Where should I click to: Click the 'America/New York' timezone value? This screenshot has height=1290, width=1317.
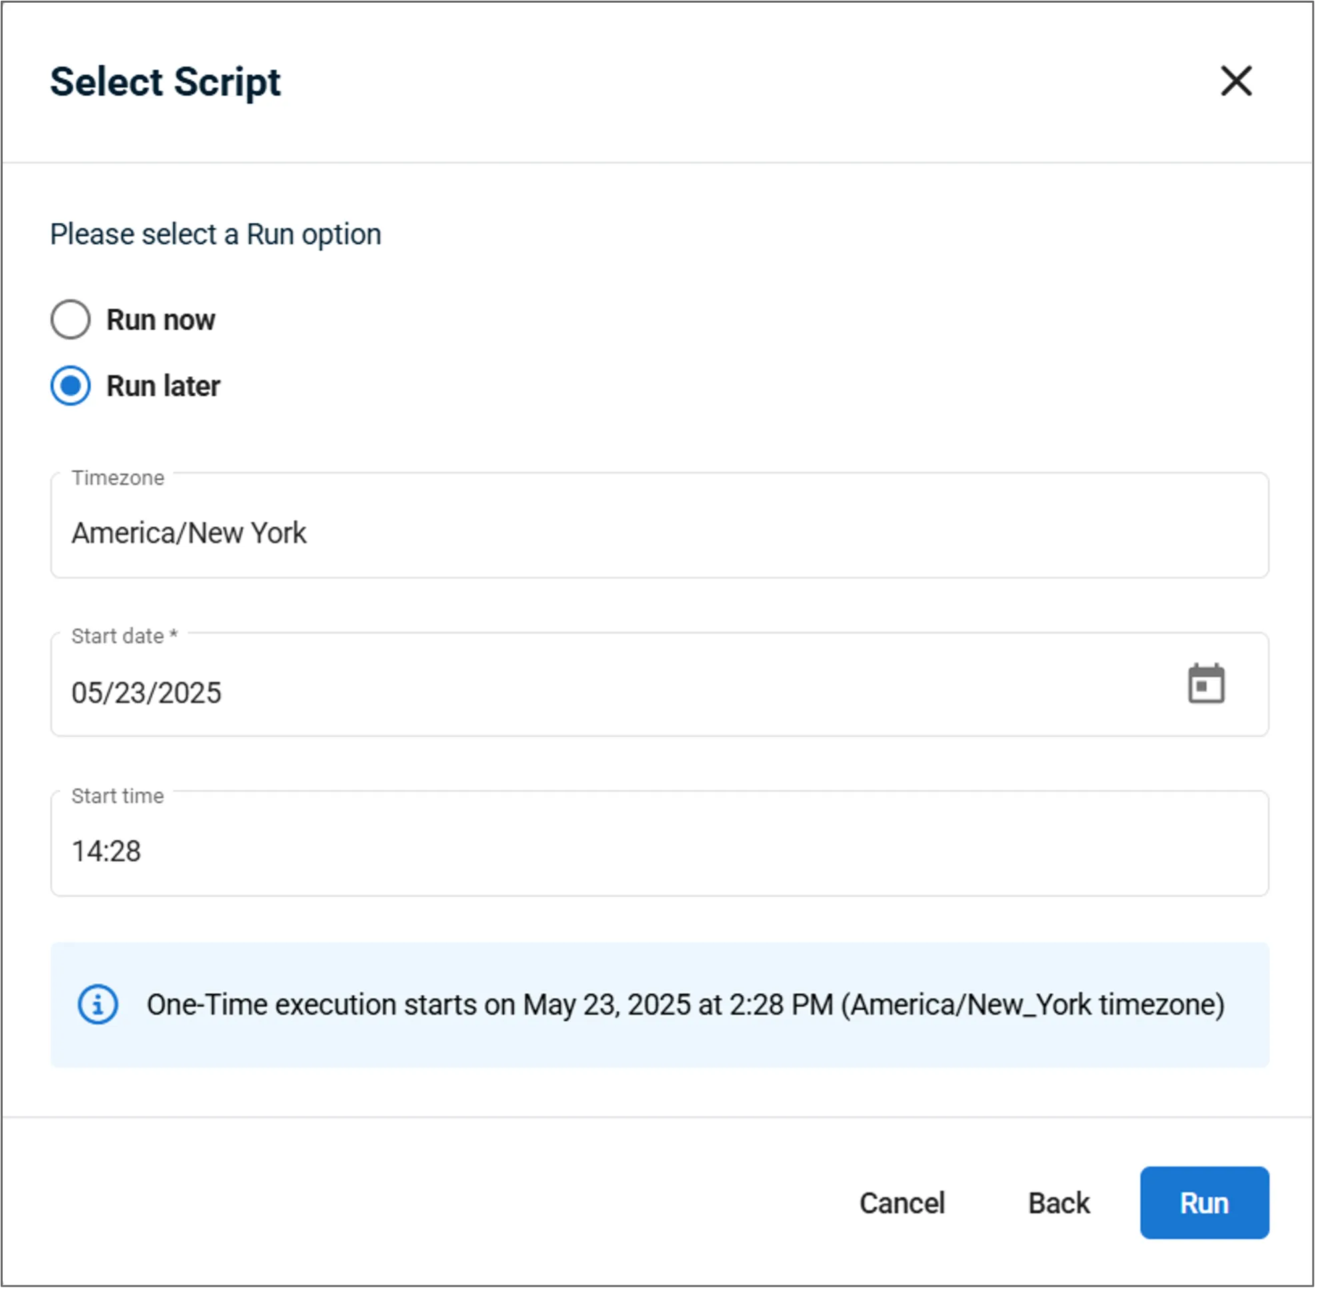pos(189,533)
